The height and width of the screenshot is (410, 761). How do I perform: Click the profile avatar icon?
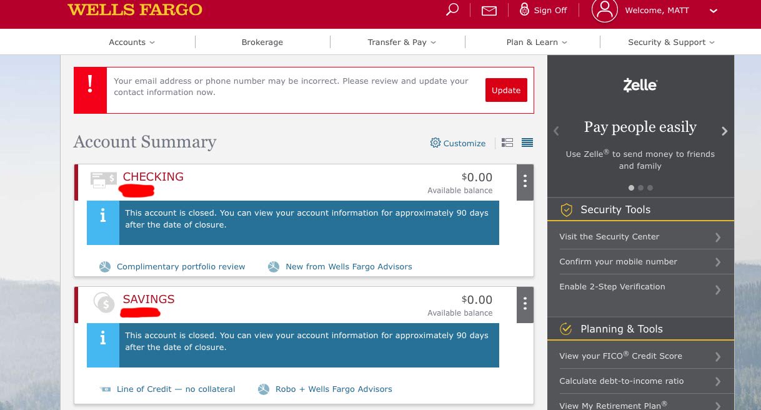604,10
